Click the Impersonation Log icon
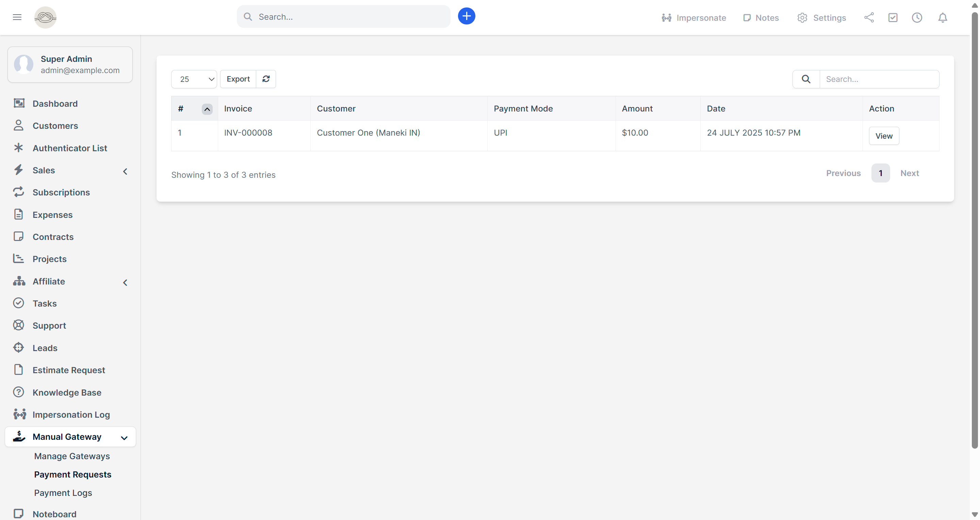 point(19,414)
